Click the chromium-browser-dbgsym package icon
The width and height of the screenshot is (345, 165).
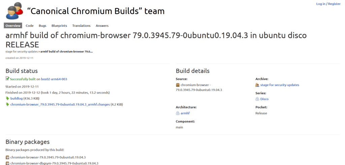7,163
